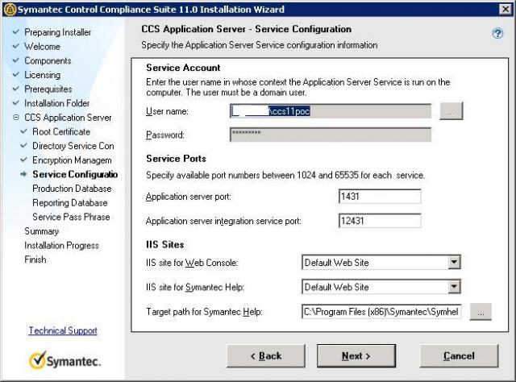The height and width of the screenshot is (382, 516).
Task: Close the Installation Wizard window
Action: pos(505,9)
